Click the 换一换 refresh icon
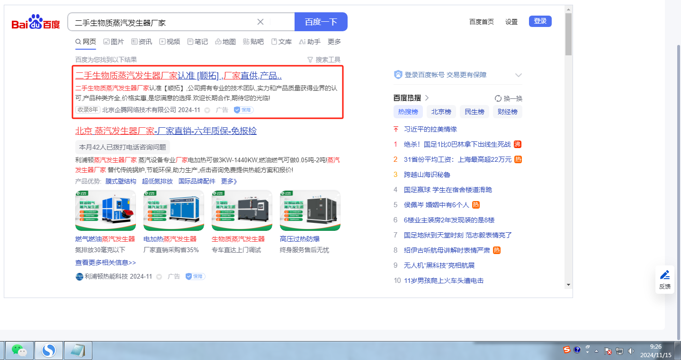The image size is (681, 360). (498, 98)
